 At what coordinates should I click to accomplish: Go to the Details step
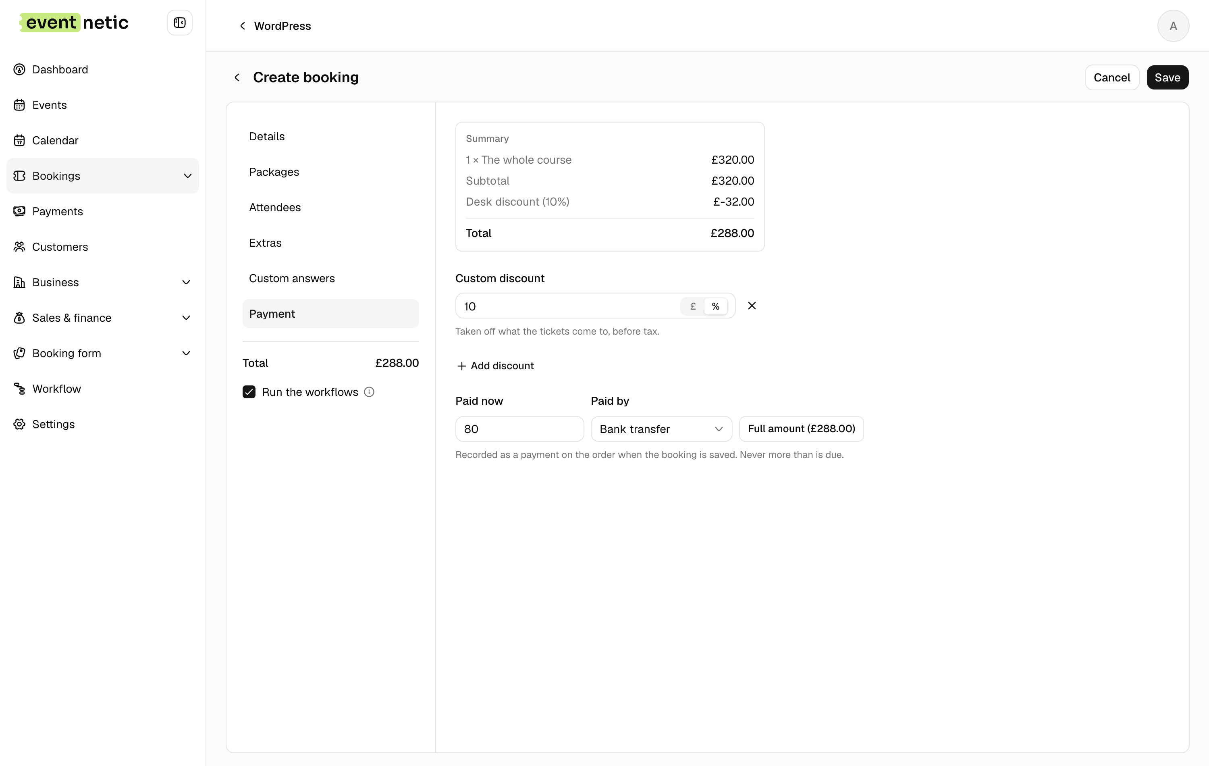pos(330,137)
